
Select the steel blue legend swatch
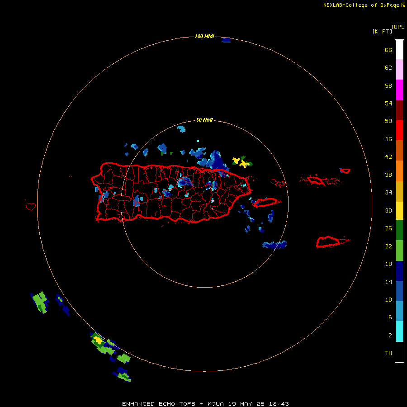(x=399, y=311)
